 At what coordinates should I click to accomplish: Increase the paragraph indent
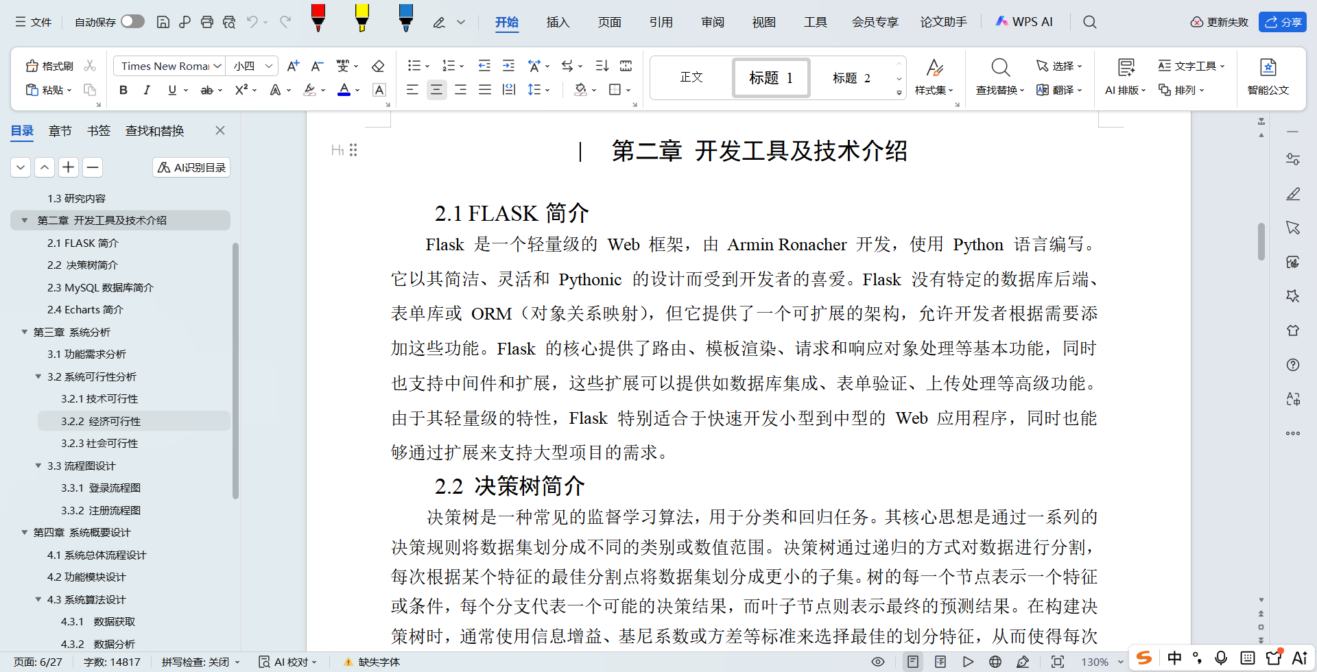(x=508, y=66)
